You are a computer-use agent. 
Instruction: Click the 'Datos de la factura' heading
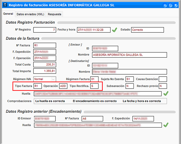[x=22, y=38]
